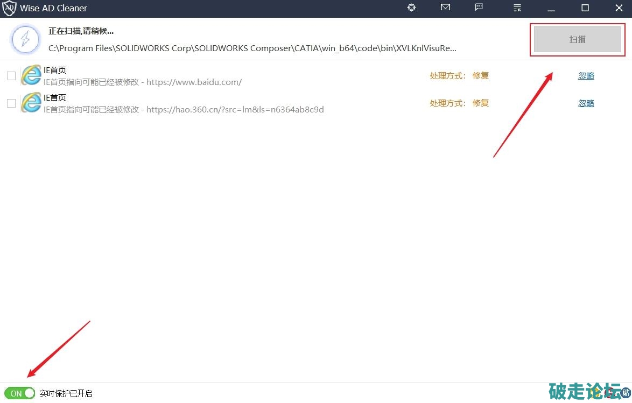Click 忽略 link for the hao.360.cn entry
This screenshot has height=403, width=632.
click(586, 103)
